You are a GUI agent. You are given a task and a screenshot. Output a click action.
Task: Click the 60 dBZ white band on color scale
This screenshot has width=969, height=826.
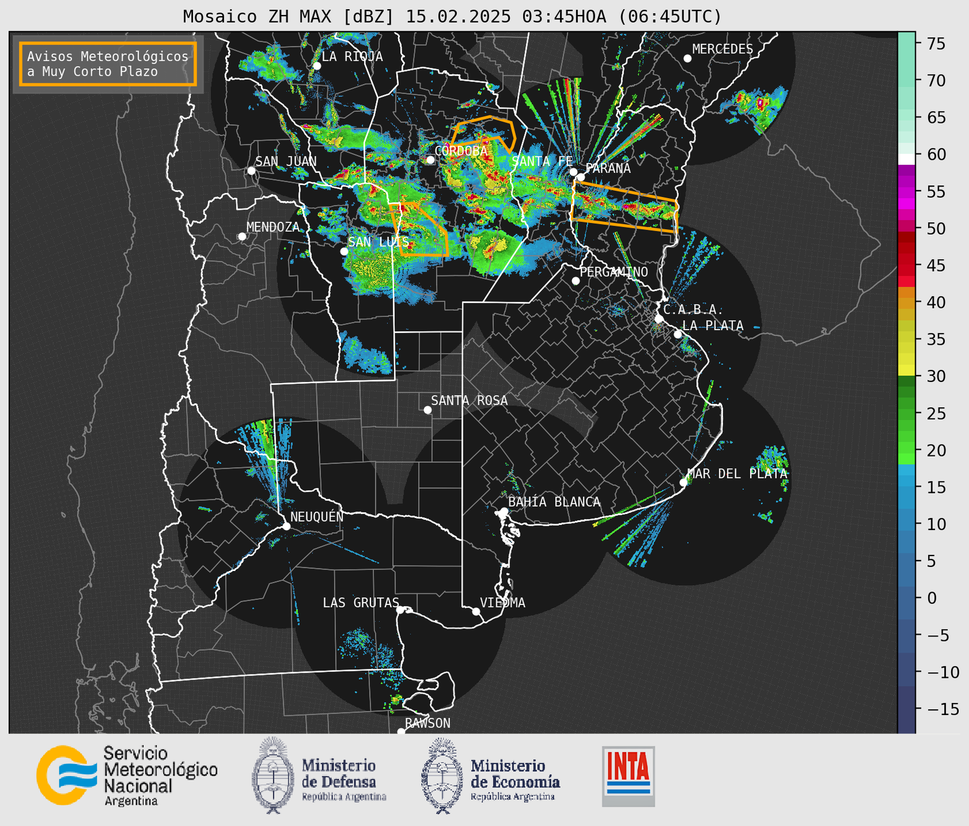coord(906,159)
